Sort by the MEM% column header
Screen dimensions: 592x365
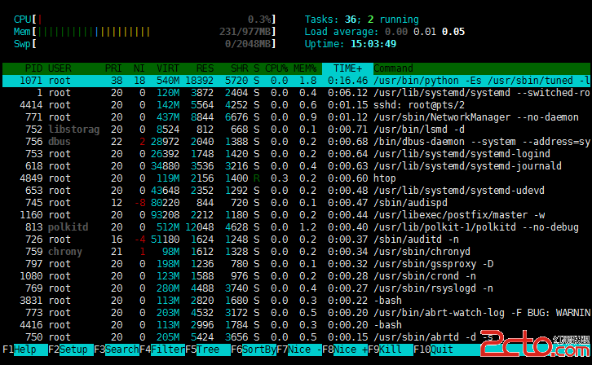(x=305, y=68)
